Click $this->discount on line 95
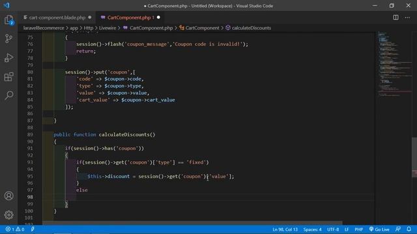The height and width of the screenshot is (234, 417). [x=109, y=176]
